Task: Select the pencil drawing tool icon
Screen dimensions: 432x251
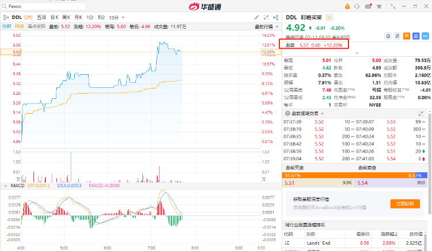Action: pos(256,18)
